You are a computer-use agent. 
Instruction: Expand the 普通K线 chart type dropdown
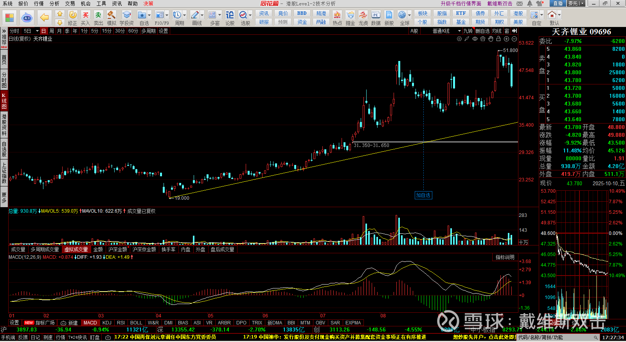click(459, 31)
